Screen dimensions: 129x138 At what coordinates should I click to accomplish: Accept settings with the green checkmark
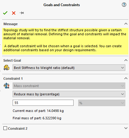pos(5,13)
